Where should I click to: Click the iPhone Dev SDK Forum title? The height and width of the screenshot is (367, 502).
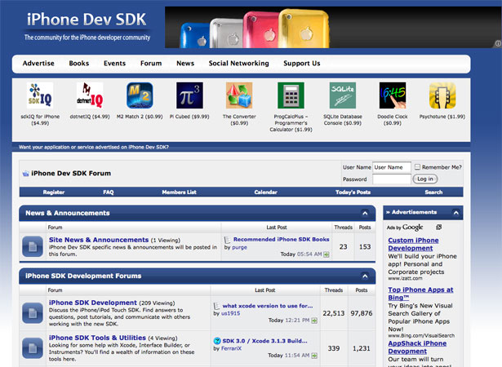[x=71, y=174]
